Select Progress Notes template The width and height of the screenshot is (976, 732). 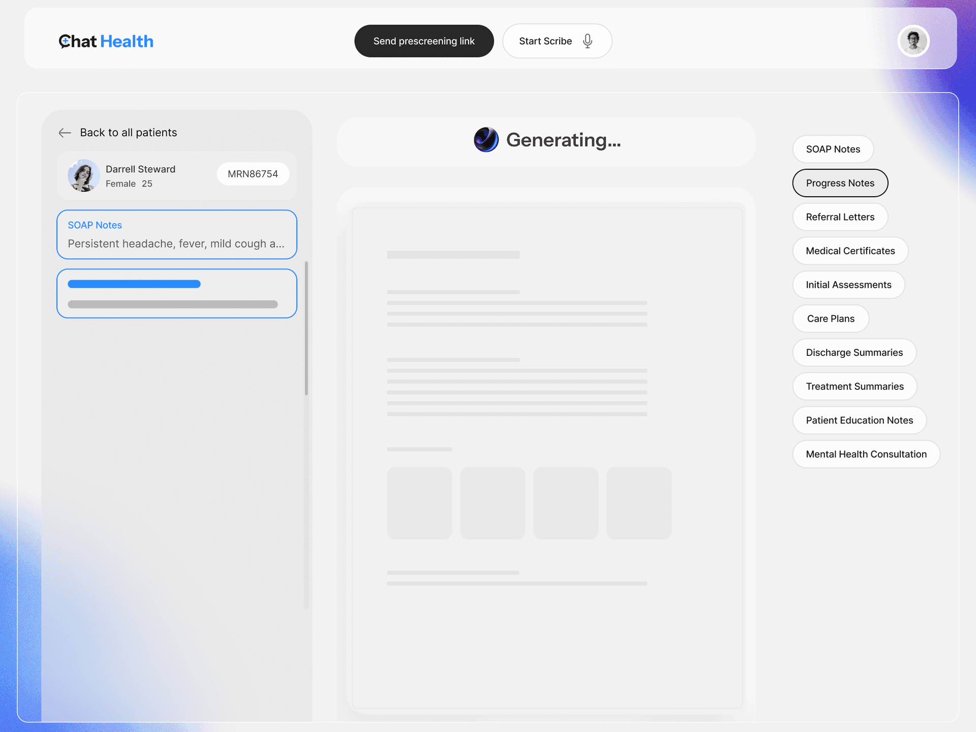pos(840,183)
